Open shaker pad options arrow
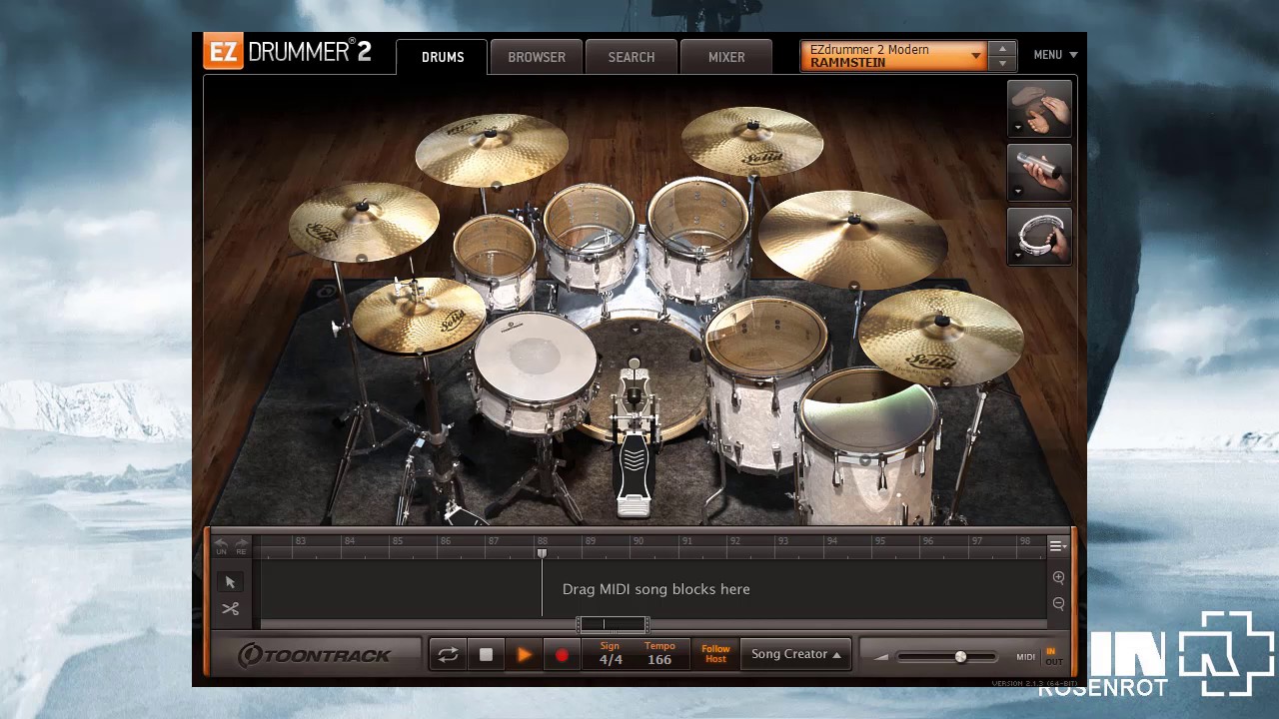 tap(1018, 192)
